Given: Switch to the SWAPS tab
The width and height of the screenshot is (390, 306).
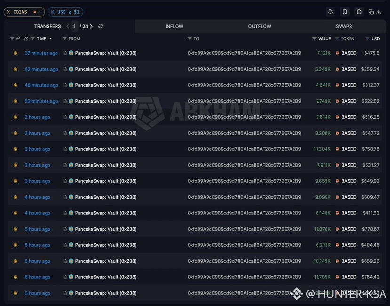Looking at the screenshot, I should pyautogui.click(x=344, y=26).
